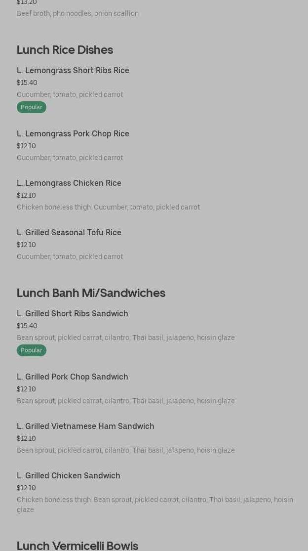The image size is (308, 551).
Task: Click Vietnamese Ham Sandwich ingredients description
Action: 125,450
